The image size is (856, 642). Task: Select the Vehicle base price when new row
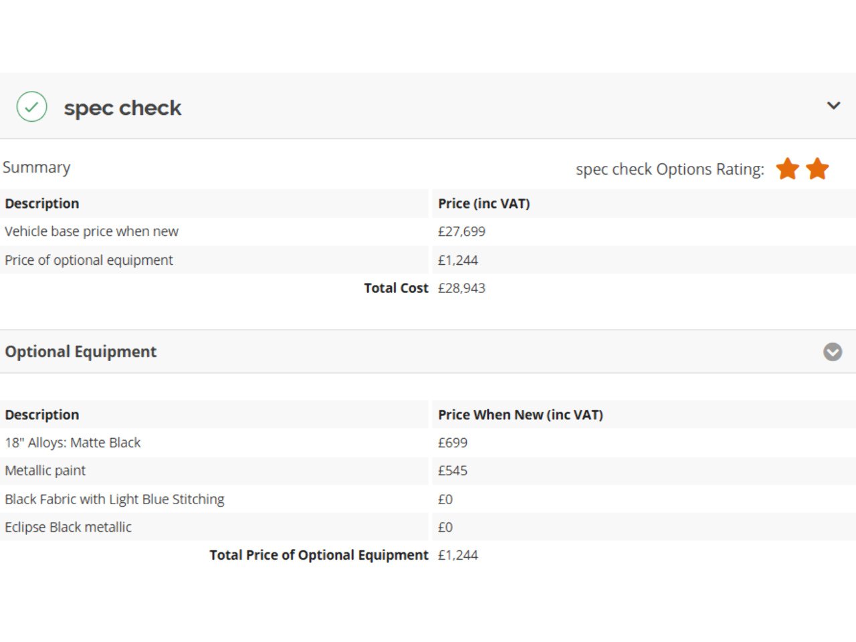tap(92, 231)
